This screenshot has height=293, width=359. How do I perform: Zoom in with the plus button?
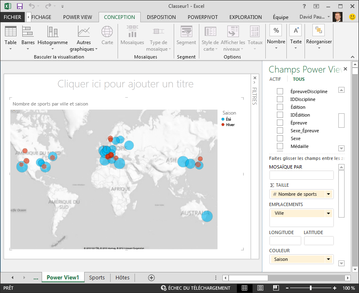(x=335, y=288)
